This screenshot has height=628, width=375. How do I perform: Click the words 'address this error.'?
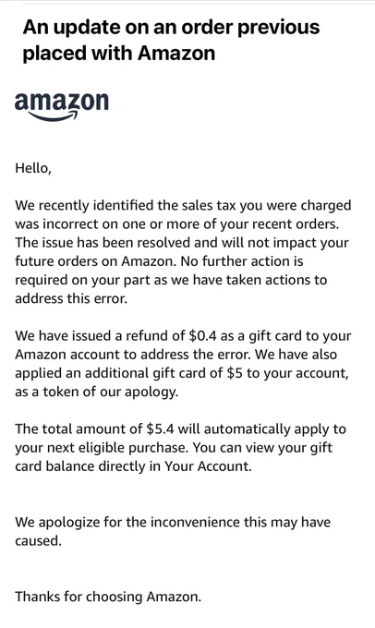[71, 298]
